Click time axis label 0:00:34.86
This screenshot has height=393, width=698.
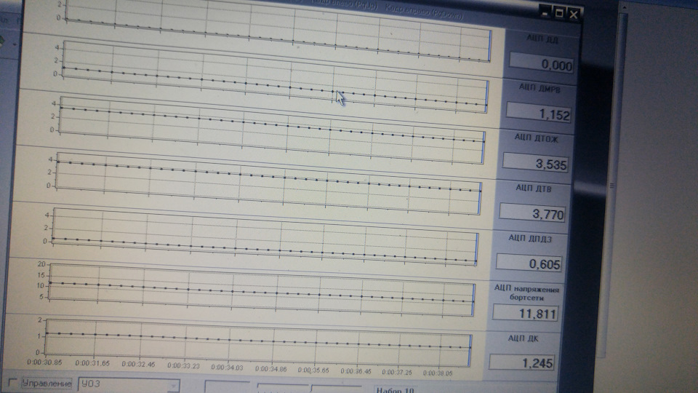click(x=270, y=368)
